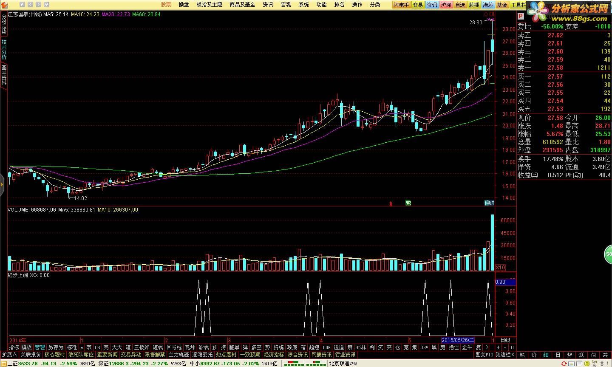Viewport: 612px width, 367px height.
Task: Click the list-window icon in status bar
Action: point(579,363)
